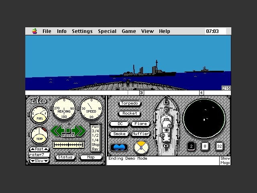
Task: Click the large warship in view
Action: [x=143, y=72]
